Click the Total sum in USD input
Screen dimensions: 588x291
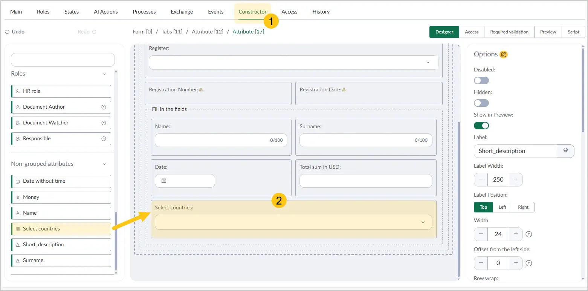[366, 181]
